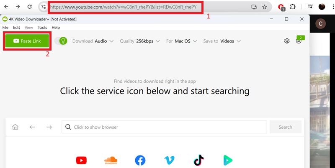This screenshot has height=168, width=335.
Task: Click the Vimeo service icon
Action: (x=169, y=160)
